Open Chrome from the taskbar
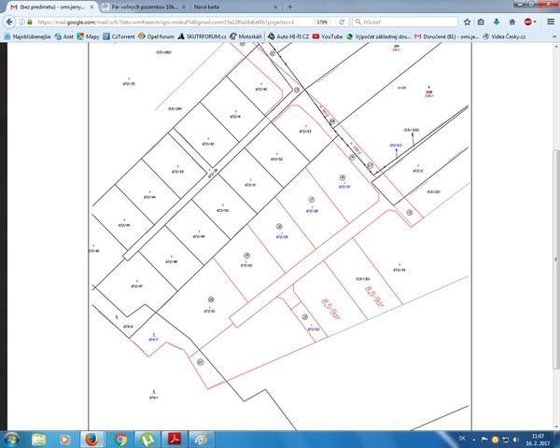Screen dimensions: 560x448 [x=120, y=438]
